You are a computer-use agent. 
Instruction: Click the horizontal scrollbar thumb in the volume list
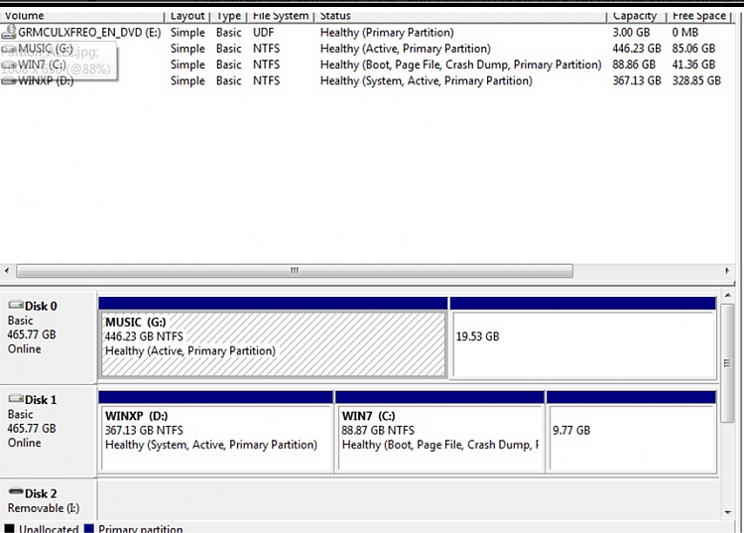[295, 271]
